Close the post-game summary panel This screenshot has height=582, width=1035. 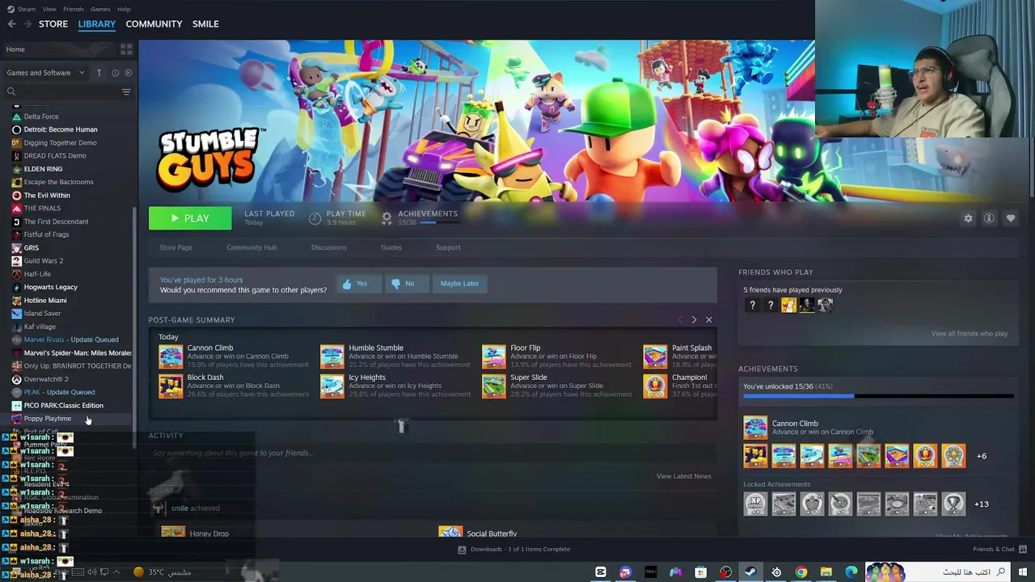coord(709,320)
